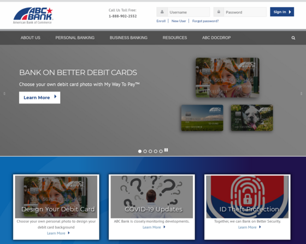
Task: Click Learn More button on debit cards banner
Action: [x=39, y=97]
